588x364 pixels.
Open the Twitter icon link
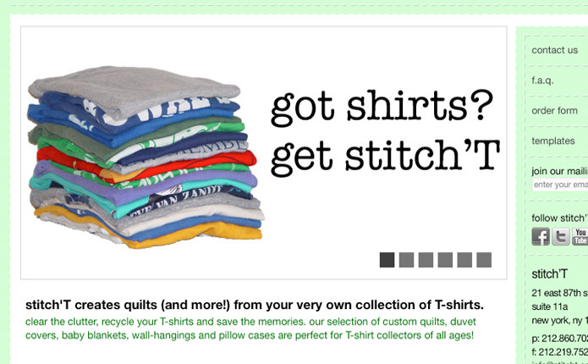click(x=561, y=237)
